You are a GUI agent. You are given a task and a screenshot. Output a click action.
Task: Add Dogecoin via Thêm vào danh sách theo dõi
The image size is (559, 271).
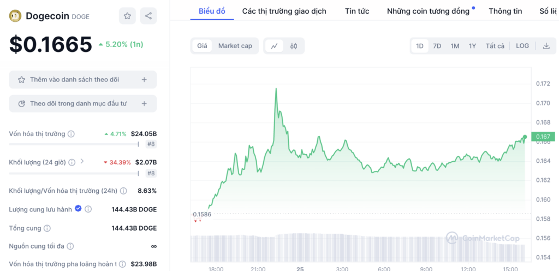click(83, 80)
